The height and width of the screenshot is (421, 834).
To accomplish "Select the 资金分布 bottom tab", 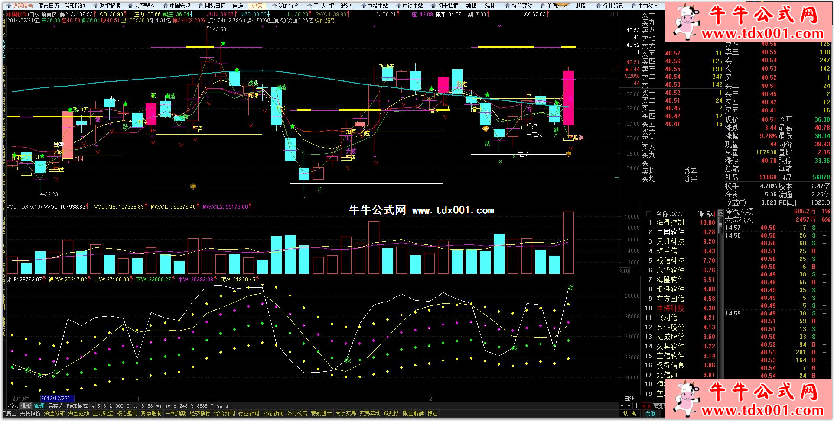I will [x=54, y=413].
